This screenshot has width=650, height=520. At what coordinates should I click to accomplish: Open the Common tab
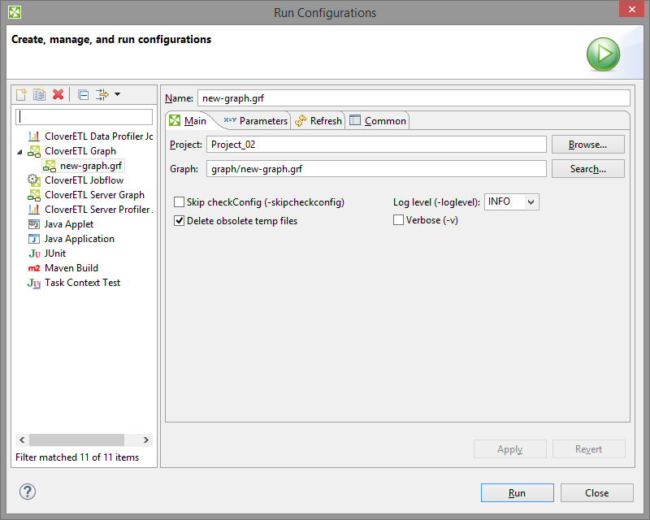(378, 121)
